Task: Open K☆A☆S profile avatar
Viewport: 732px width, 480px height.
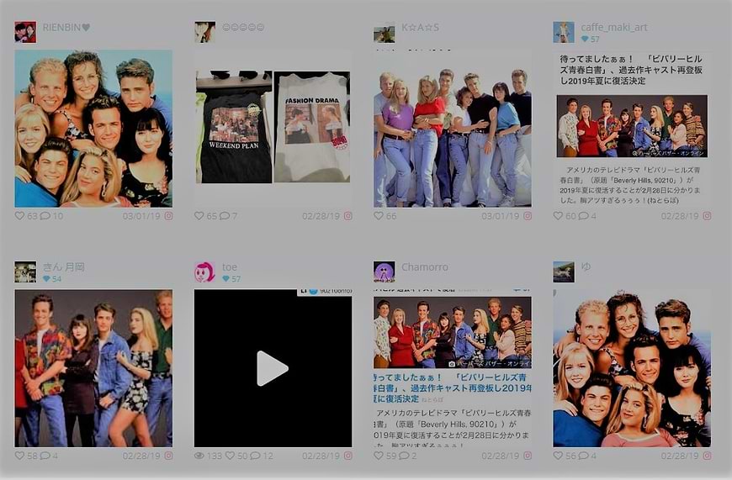Action: click(385, 32)
